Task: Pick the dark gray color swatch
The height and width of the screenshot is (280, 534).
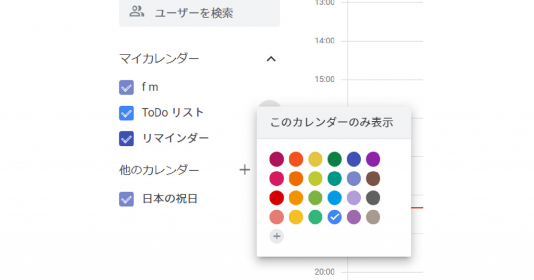Action: click(373, 198)
